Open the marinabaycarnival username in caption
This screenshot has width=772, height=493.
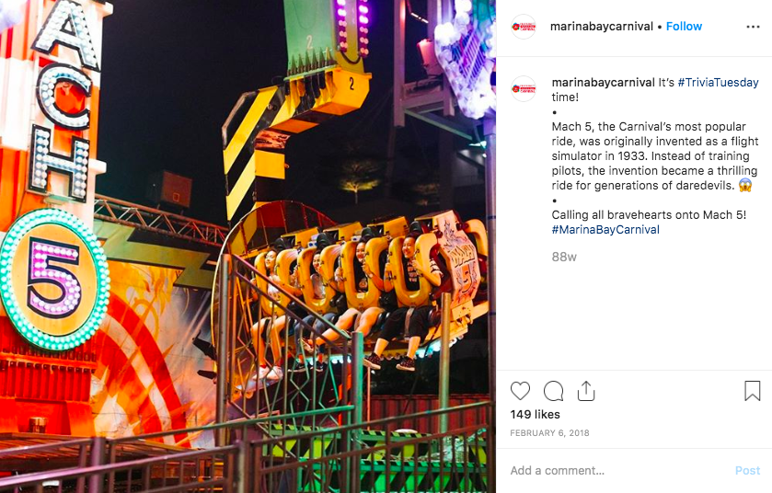tap(603, 83)
